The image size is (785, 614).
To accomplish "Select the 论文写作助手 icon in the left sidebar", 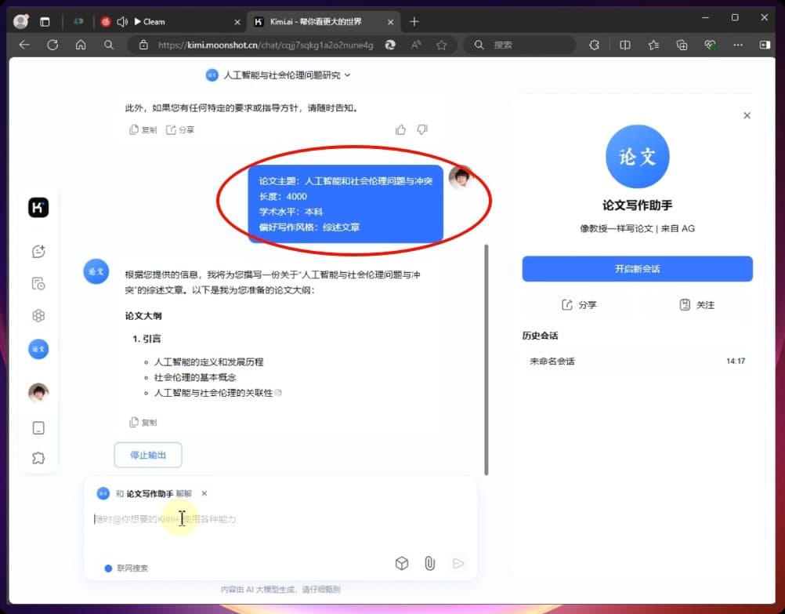I will [x=38, y=349].
